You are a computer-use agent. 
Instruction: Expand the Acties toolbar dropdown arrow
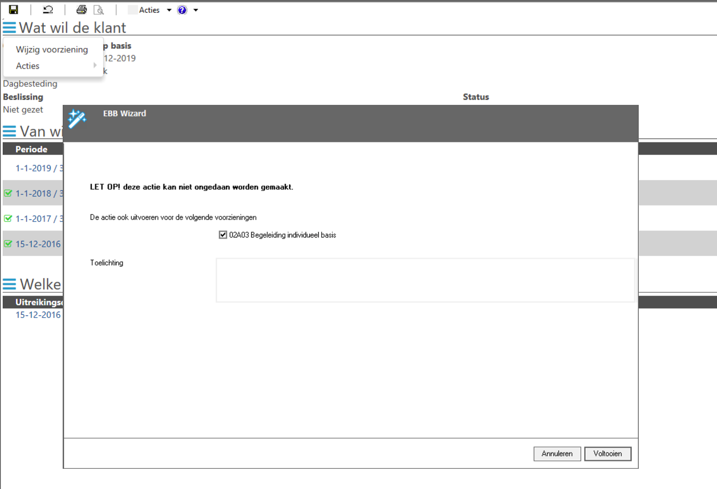pos(169,10)
